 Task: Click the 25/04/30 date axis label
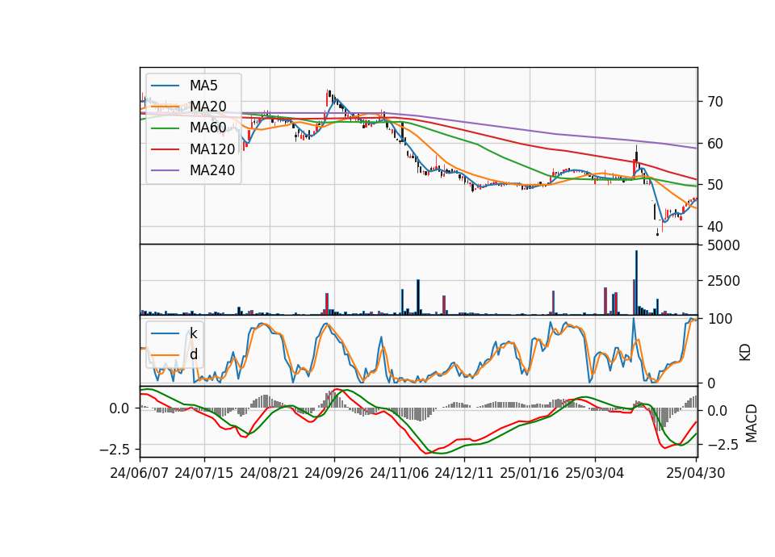point(696,473)
